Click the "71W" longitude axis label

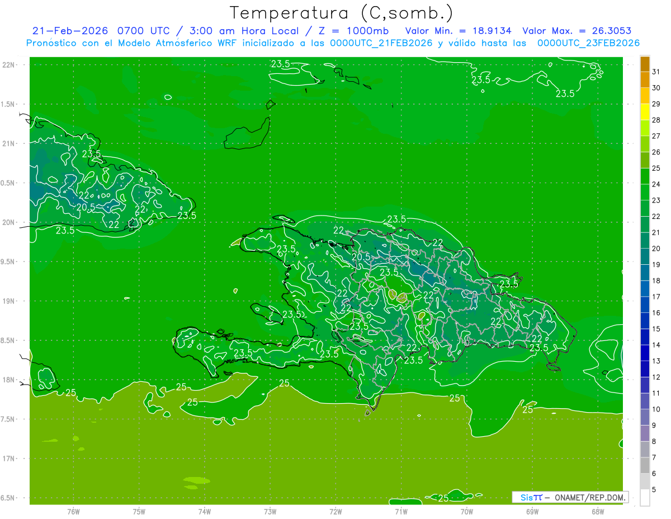(401, 512)
